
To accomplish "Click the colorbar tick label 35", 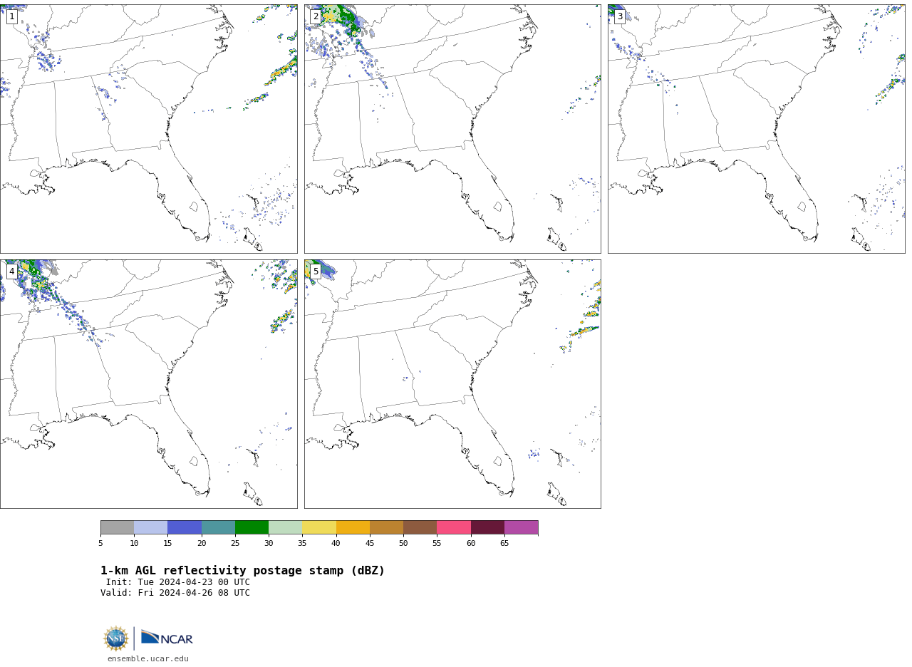I will (x=302, y=544).
